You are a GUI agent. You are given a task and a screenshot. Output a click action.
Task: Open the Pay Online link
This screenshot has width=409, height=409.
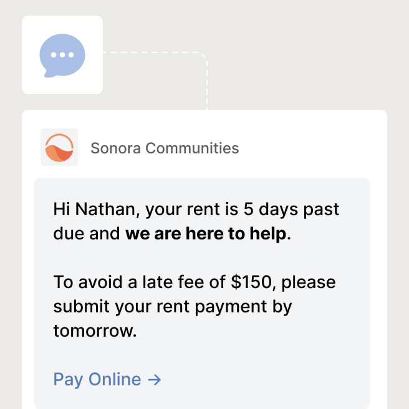pos(107,380)
